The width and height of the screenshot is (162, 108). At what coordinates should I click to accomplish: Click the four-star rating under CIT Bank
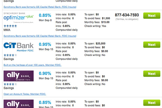10,55
